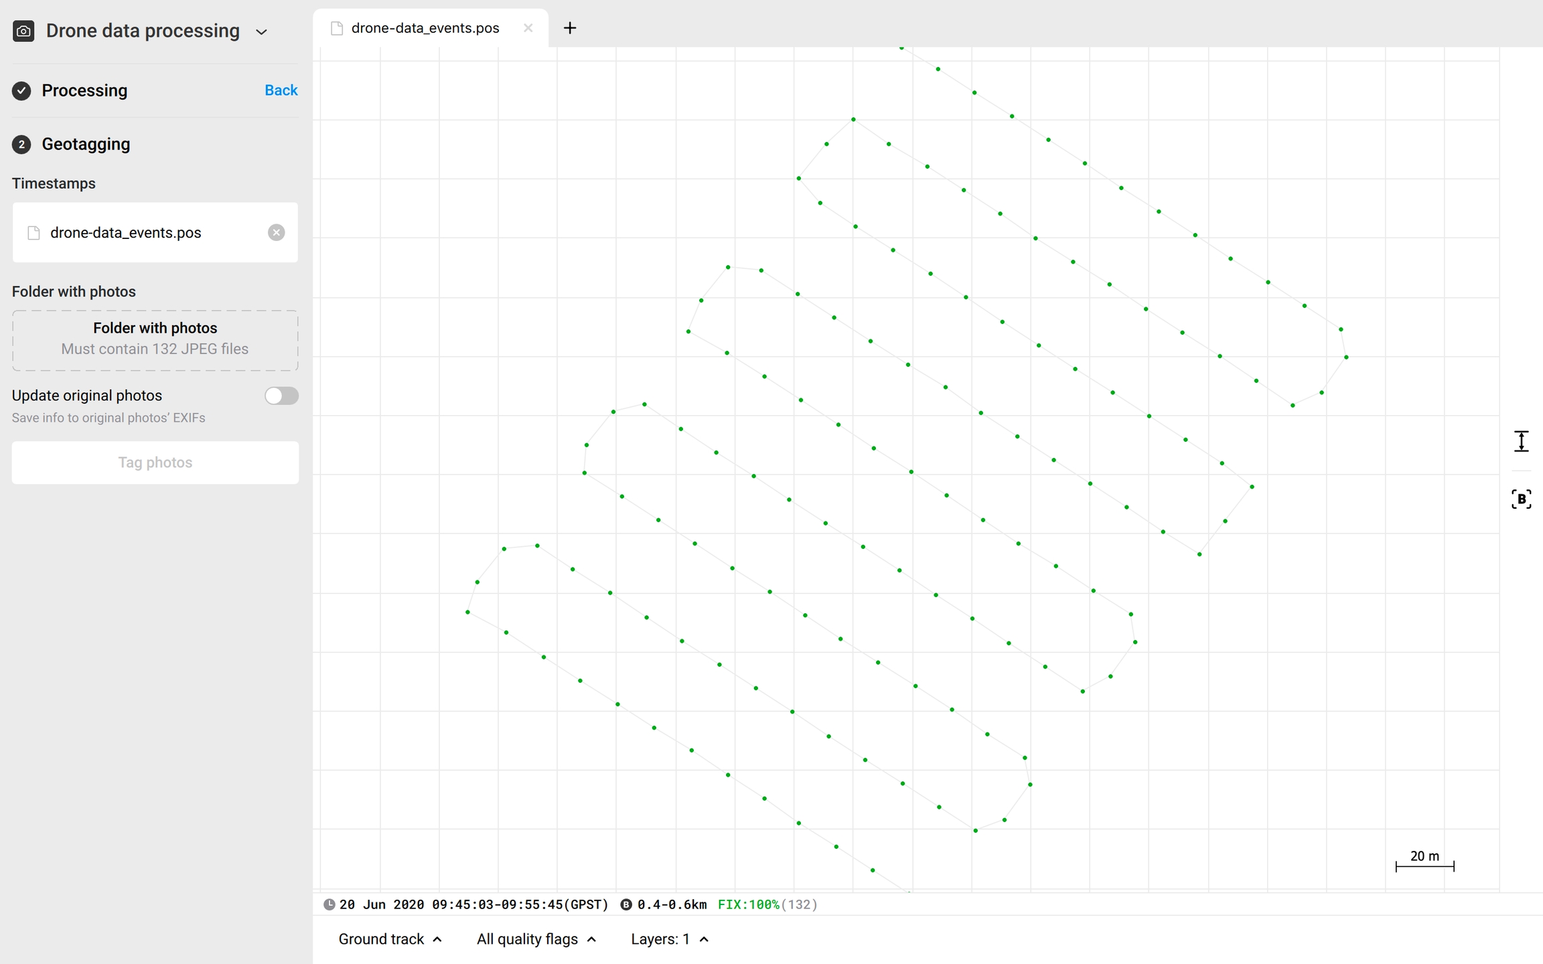Open the Drone data processing dropdown
1543x964 pixels.
click(x=261, y=31)
